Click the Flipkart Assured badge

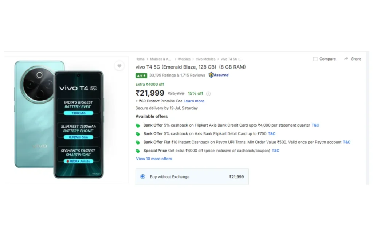pos(219,75)
